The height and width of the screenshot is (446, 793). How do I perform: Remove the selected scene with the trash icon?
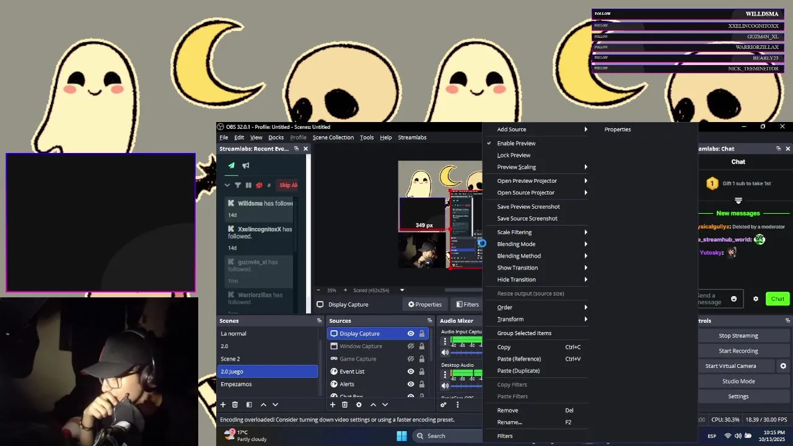235,404
